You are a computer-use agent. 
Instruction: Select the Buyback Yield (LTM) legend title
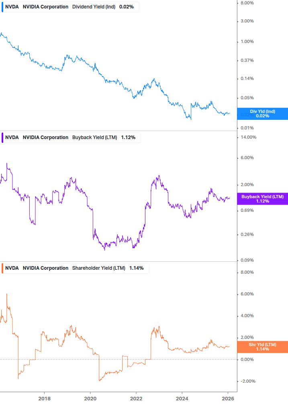click(x=94, y=137)
